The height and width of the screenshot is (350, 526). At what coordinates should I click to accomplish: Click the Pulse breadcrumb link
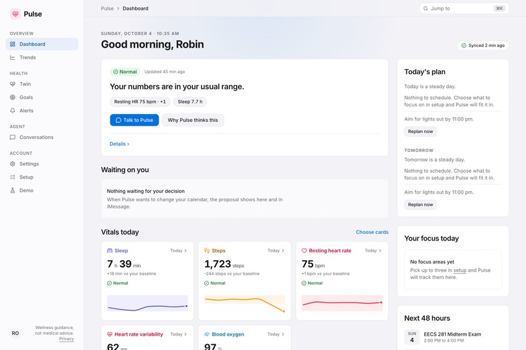[x=107, y=8]
